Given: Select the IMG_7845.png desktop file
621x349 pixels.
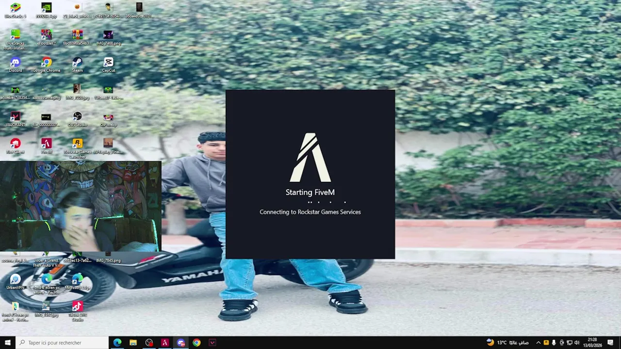Looking at the screenshot, I should [108, 257].
